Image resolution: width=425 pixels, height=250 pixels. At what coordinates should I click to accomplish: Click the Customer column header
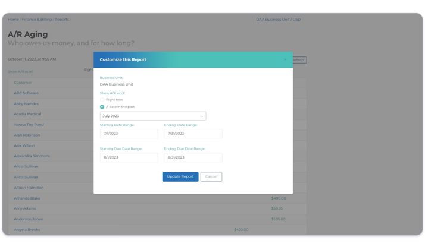pos(23,83)
